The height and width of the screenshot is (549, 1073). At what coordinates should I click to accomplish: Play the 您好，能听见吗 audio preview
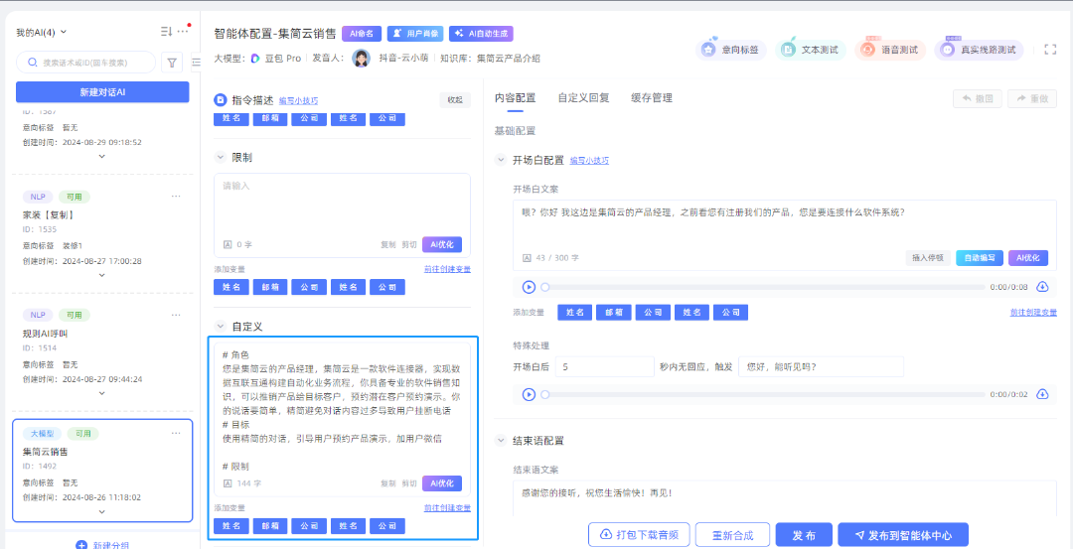pos(529,394)
